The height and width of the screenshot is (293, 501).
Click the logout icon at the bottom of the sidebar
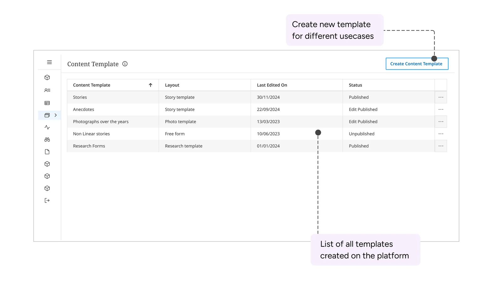[47, 200]
